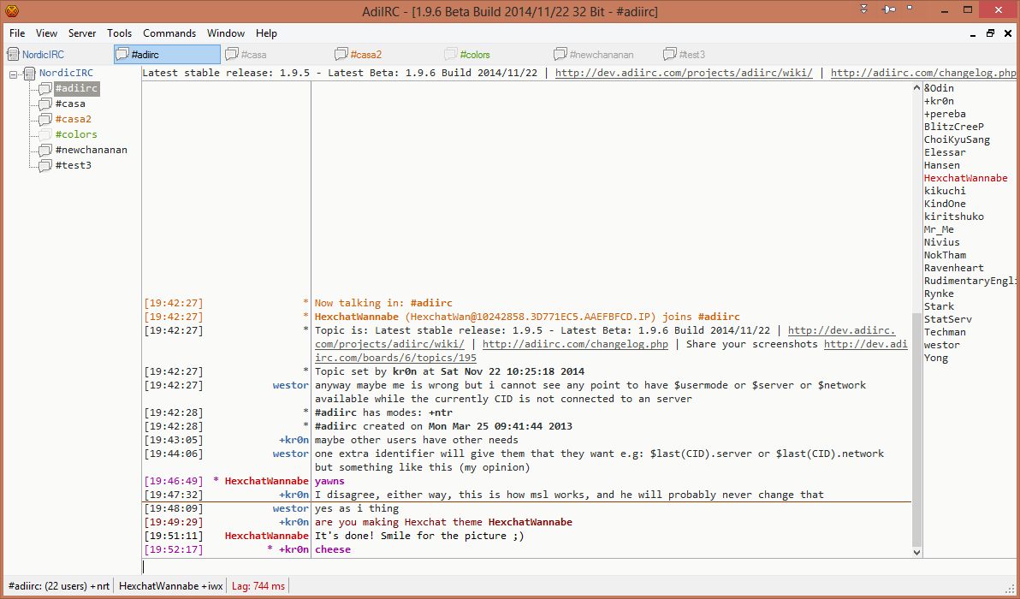The height and width of the screenshot is (599, 1020).
Task: Switch to the #test3 tab
Action: click(x=714, y=54)
